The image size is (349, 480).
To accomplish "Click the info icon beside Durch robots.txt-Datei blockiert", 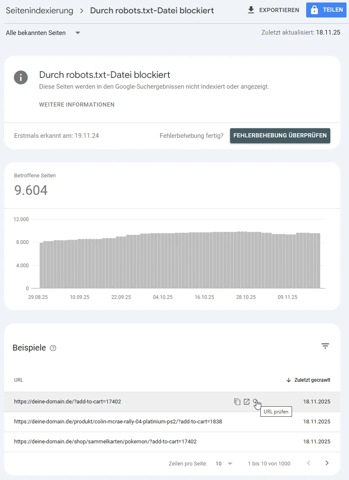I will pos(21,77).
